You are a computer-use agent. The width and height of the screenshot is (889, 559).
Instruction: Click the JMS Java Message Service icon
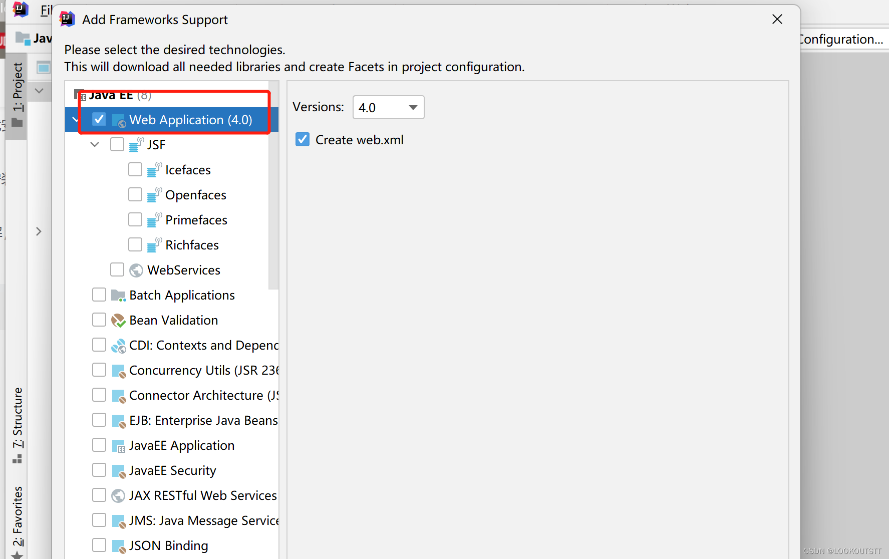tap(119, 521)
